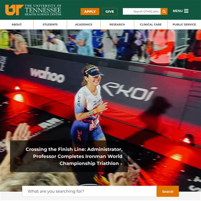Click the orange Search button
This screenshot has width=201, height=201.
(x=167, y=191)
